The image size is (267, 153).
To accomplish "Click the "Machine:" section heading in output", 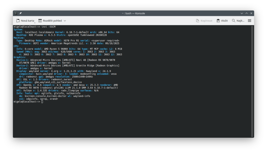I will pyautogui.click(x=19, y=38).
